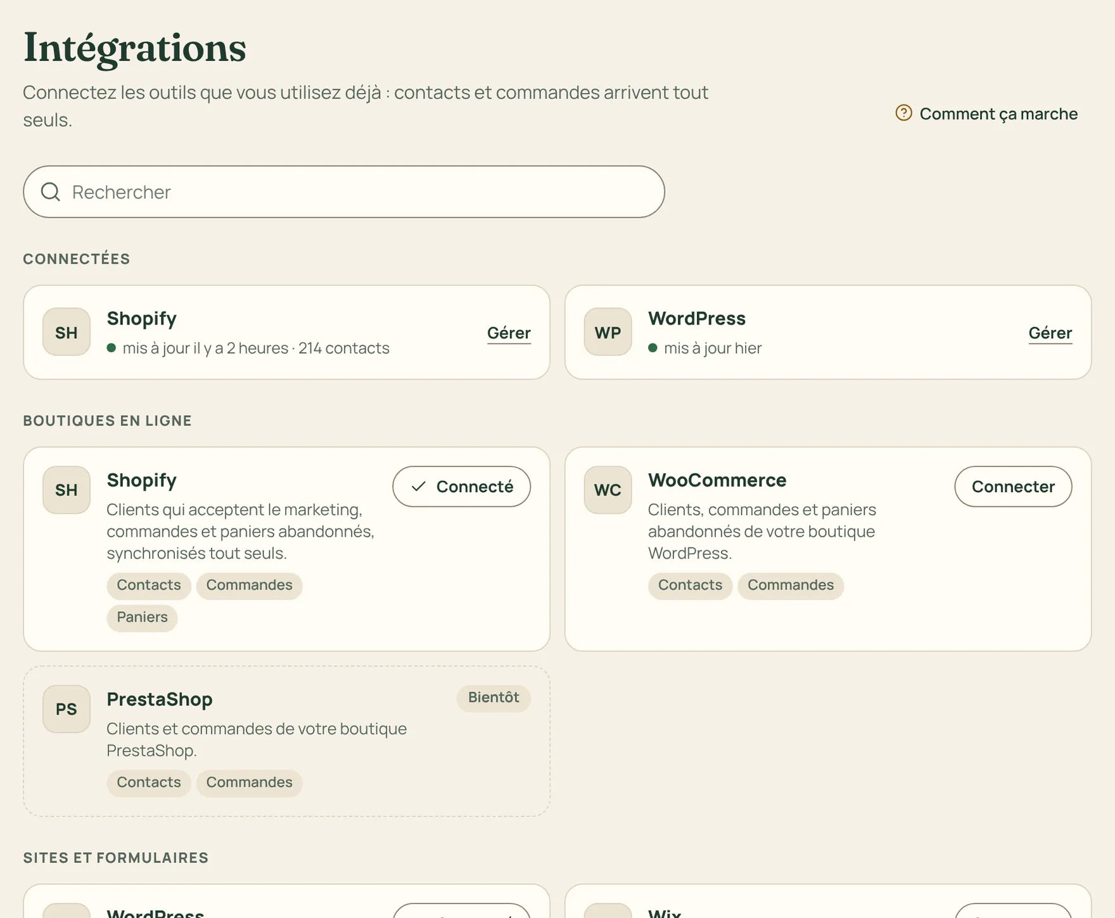
Task: Click the SH logo in the connected Shopify card
Action: [67, 332]
